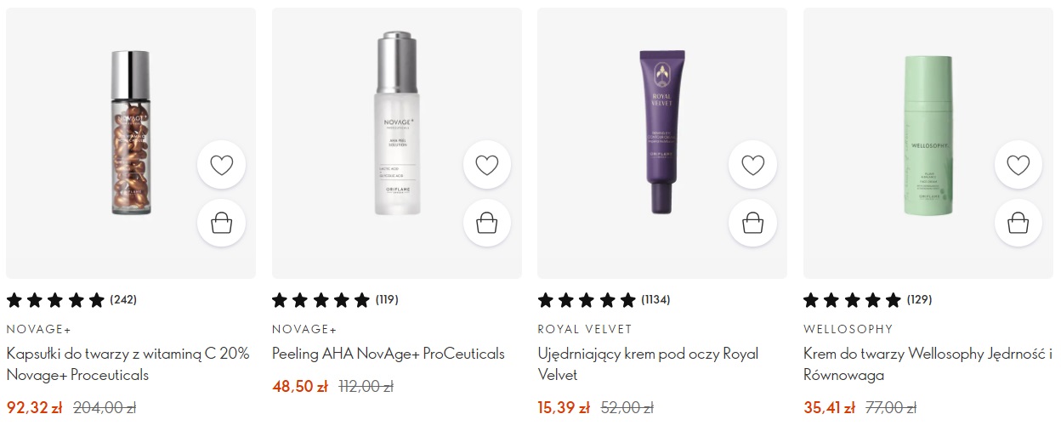This screenshot has height=431, width=1061.
Task: Add Wellosophy face cream to shopping bag
Action: [x=1018, y=223]
